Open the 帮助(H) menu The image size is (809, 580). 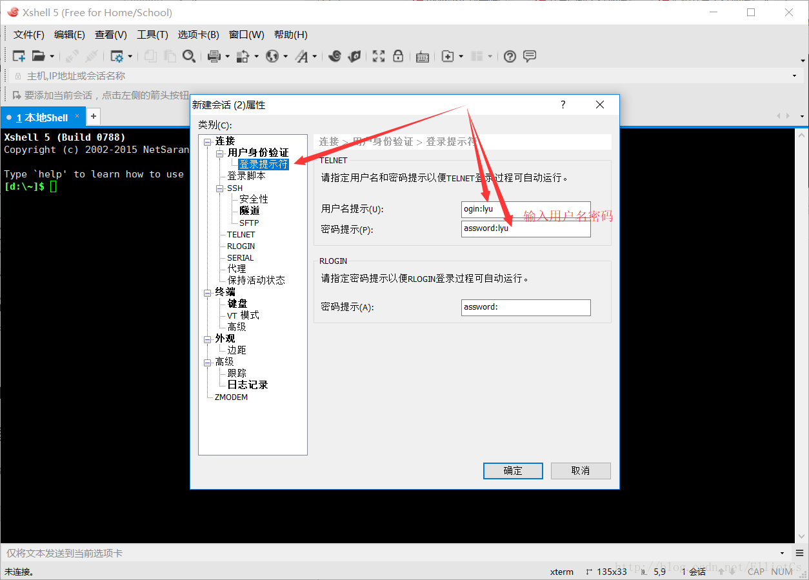(x=291, y=35)
